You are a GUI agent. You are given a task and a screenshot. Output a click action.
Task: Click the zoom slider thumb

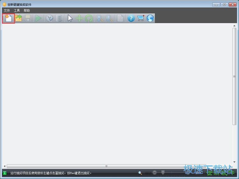click(x=163, y=172)
